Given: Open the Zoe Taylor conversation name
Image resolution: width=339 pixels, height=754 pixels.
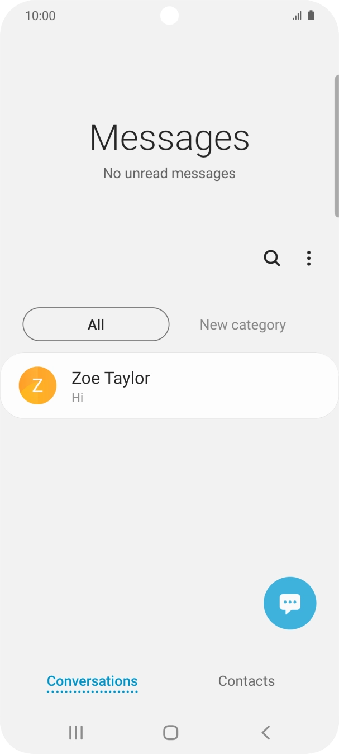Looking at the screenshot, I should [111, 378].
